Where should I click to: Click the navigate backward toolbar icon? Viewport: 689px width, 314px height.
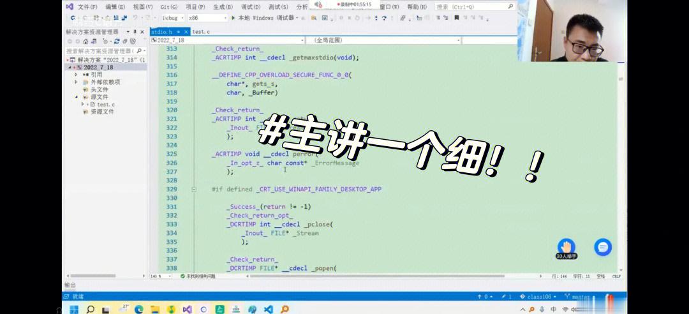[73, 18]
